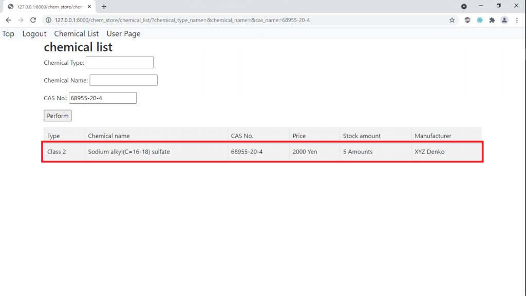
Task: Open User Page in navigation
Action: [x=123, y=34]
